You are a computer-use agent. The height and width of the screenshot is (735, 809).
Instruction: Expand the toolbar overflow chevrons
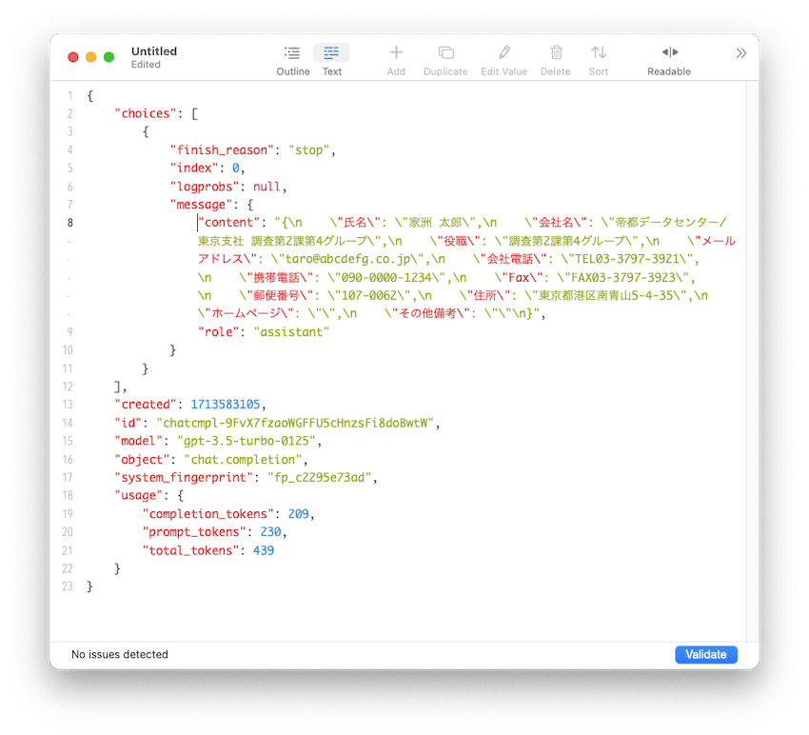tap(740, 53)
